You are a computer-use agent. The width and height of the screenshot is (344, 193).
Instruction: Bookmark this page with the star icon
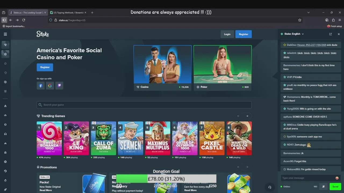(x=300, y=20)
